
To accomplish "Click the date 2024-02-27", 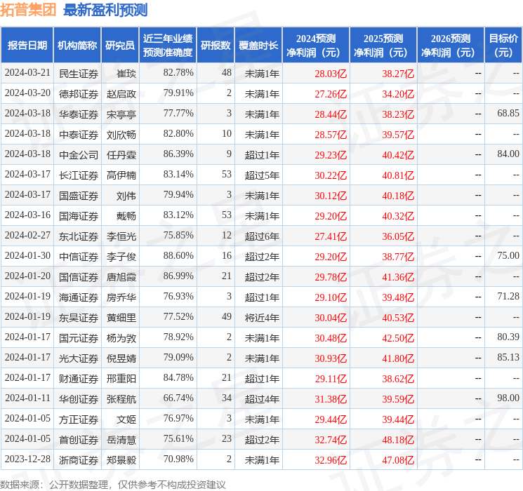I will 27,236.
